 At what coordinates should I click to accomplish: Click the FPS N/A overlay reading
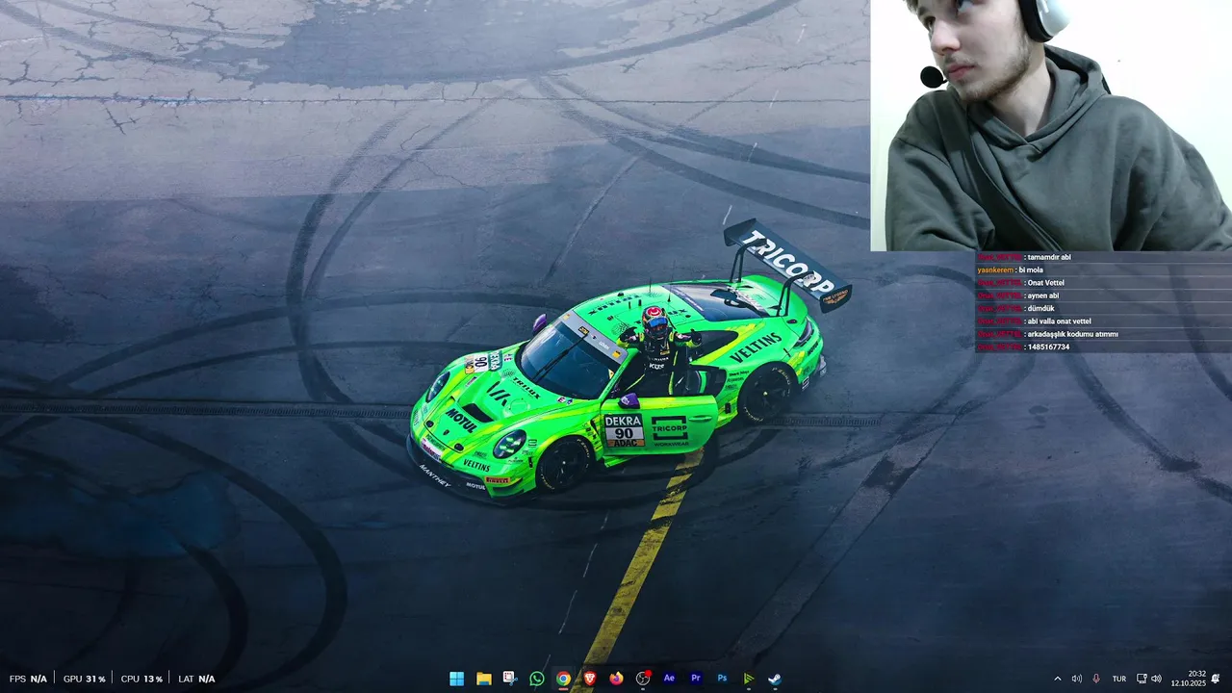tap(28, 679)
